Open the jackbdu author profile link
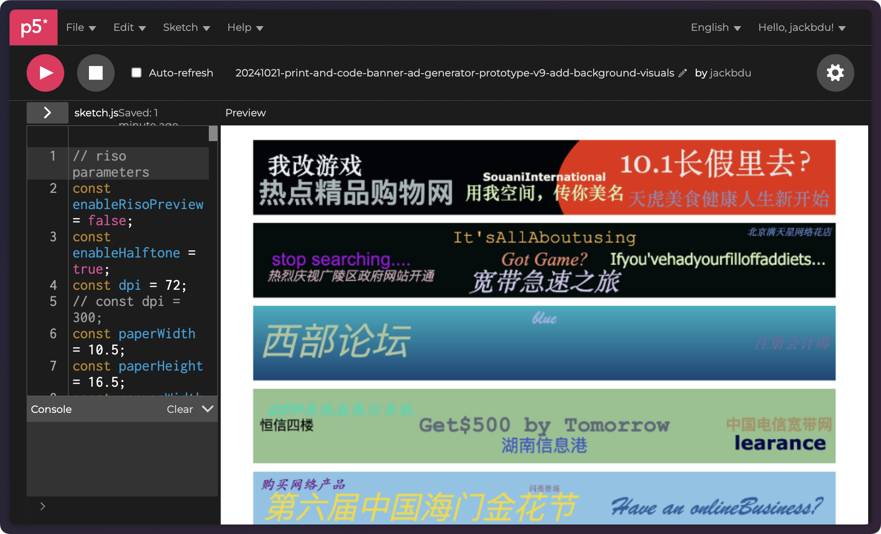The height and width of the screenshot is (534, 881). (x=730, y=73)
